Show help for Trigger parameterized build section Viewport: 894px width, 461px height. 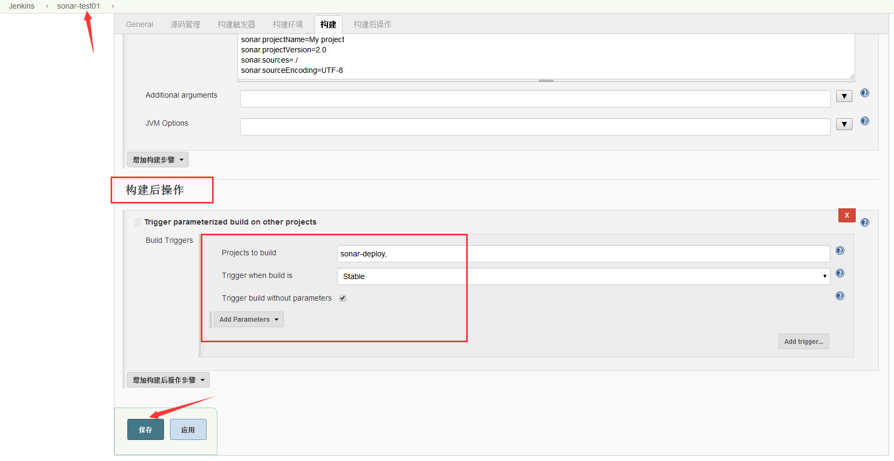pyautogui.click(x=864, y=222)
